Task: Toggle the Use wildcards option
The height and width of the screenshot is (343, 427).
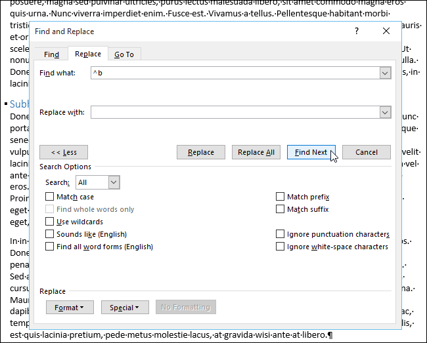Action: pyautogui.click(x=50, y=222)
